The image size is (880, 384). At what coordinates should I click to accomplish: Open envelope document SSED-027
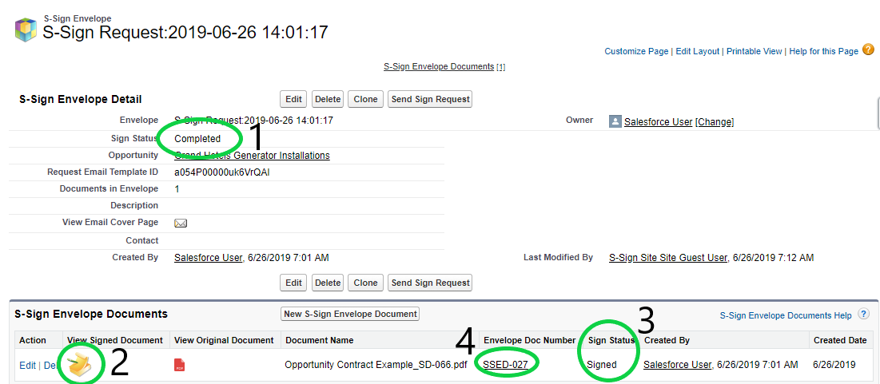505,364
